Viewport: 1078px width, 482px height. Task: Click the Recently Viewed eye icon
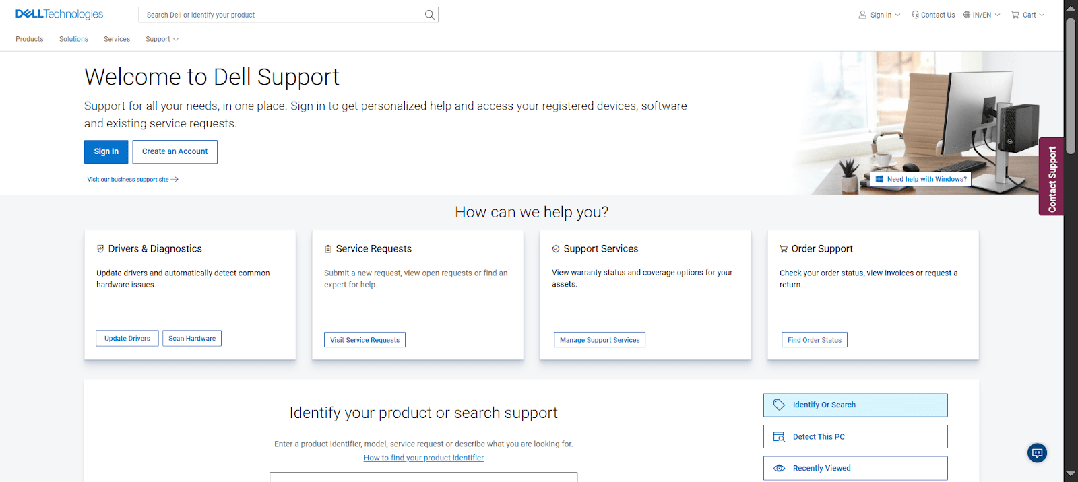(x=779, y=468)
